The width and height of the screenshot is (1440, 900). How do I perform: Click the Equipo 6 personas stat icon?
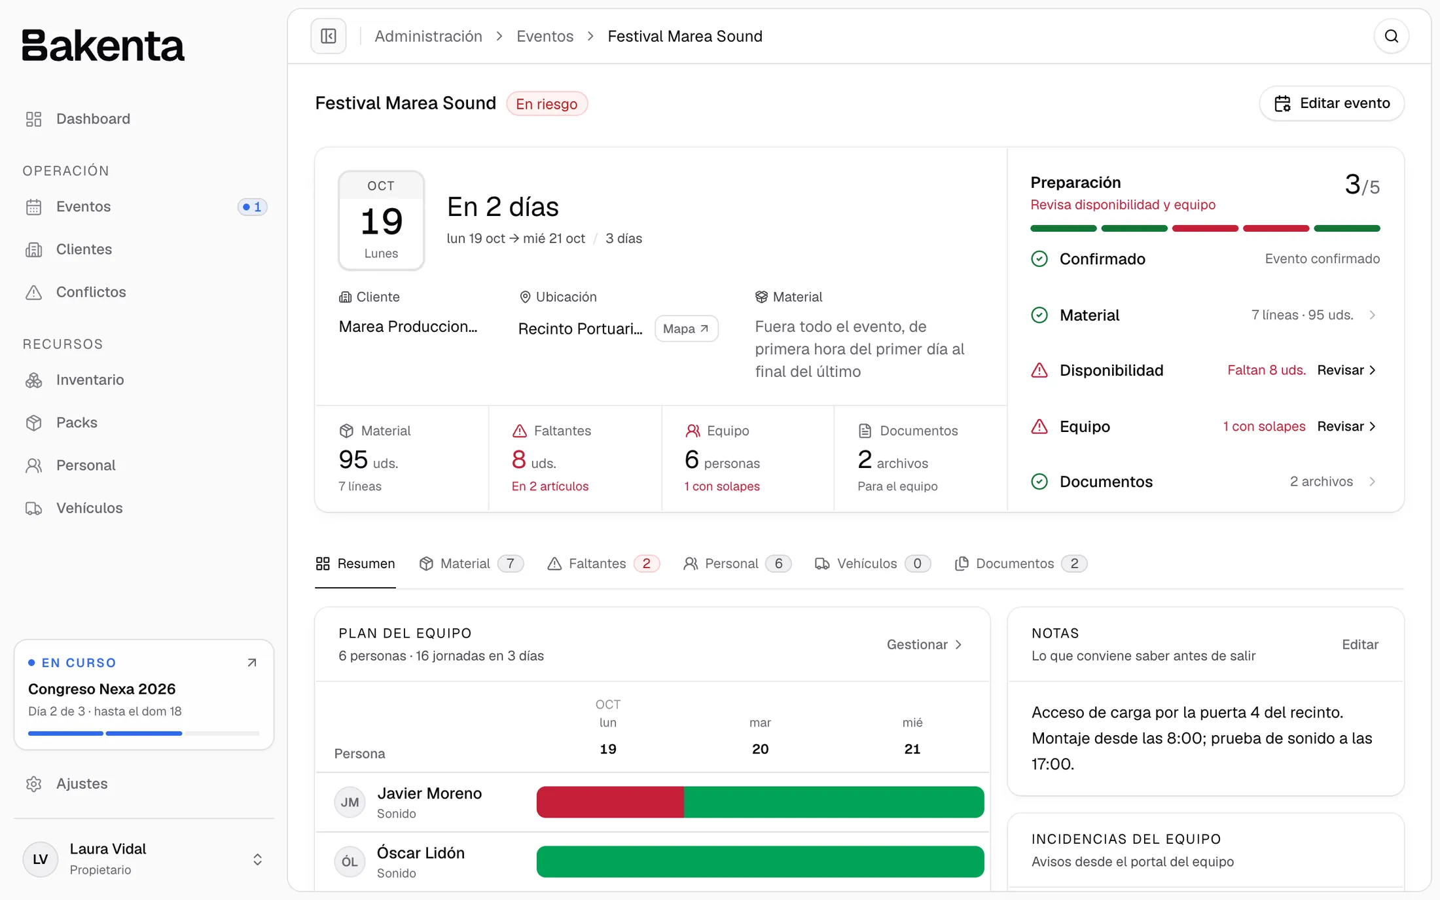(x=693, y=431)
